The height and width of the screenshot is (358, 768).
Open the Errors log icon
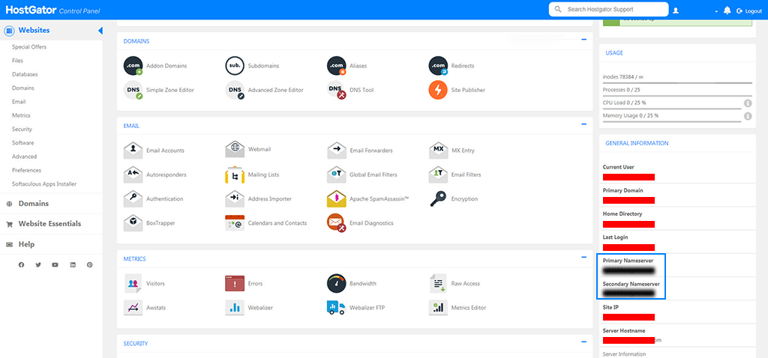tap(235, 284)
